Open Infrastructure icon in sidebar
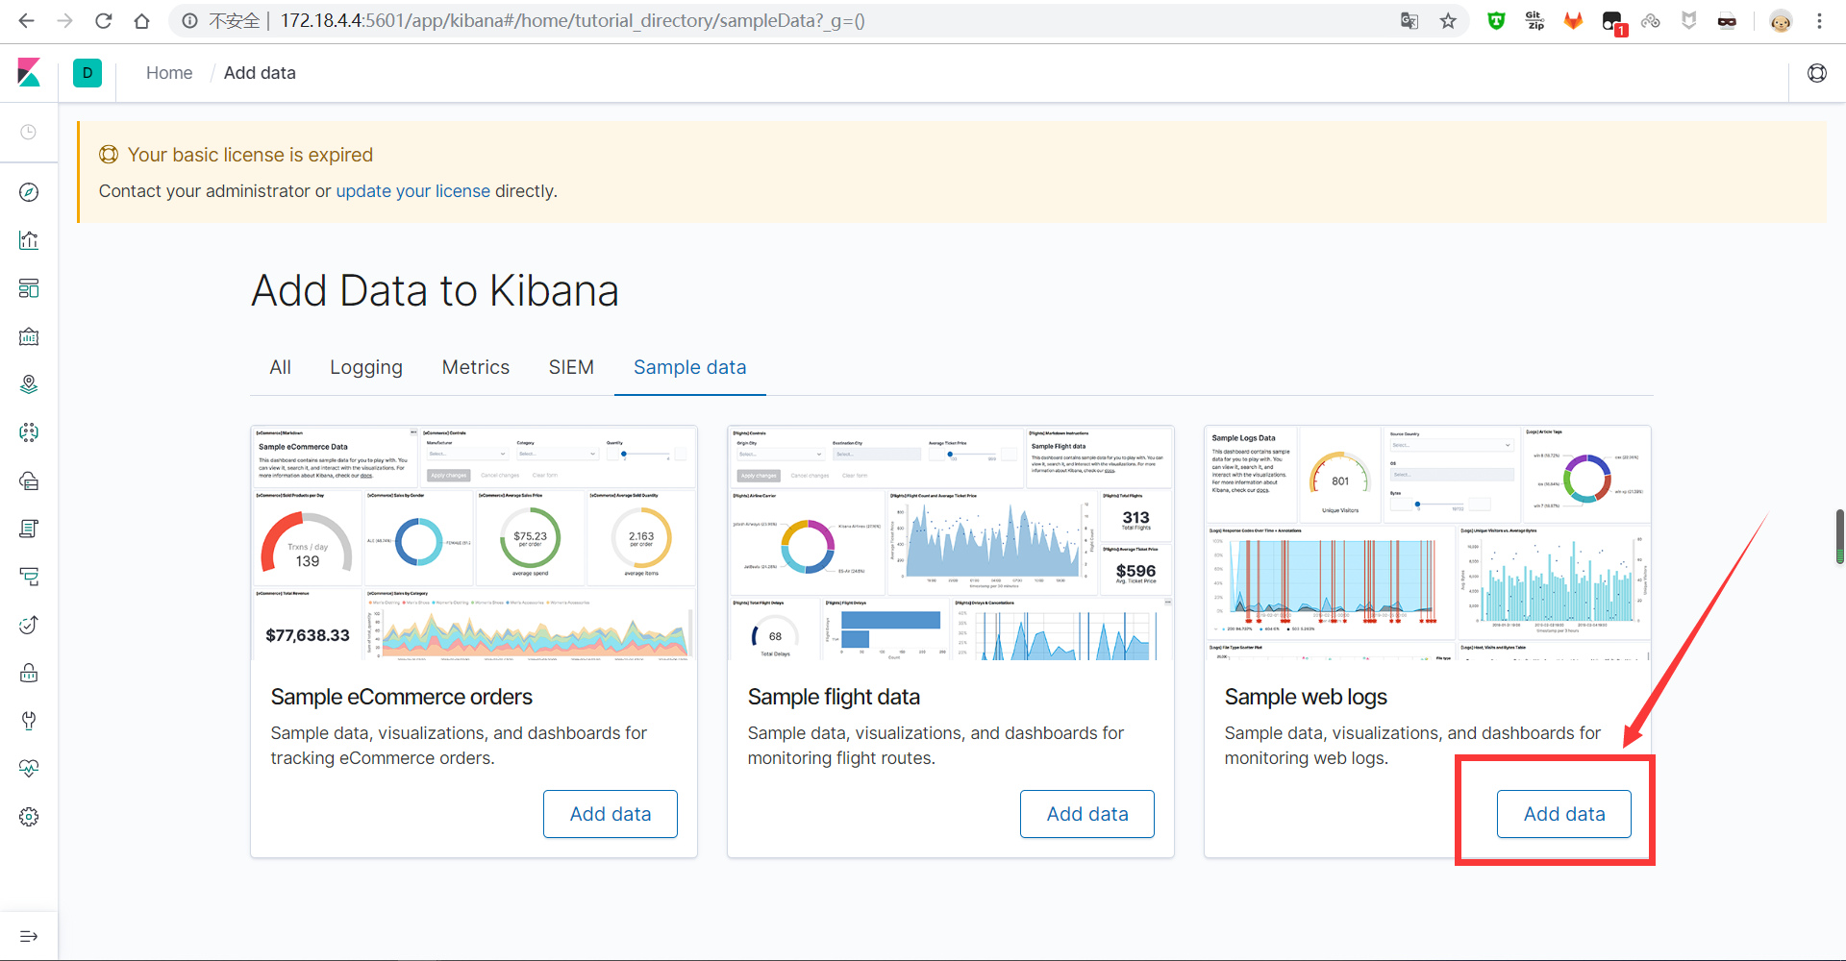1846x961 pixels. click(29, 480)
